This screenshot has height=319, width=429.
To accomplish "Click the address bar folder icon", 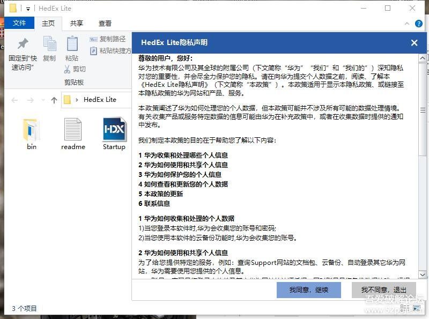I will tap(67, 100).
